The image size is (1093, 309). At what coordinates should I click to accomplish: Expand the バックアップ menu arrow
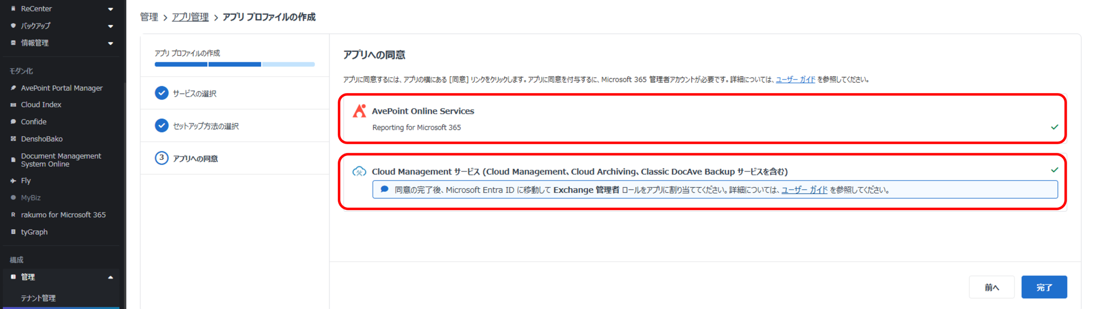coord(111,26)
